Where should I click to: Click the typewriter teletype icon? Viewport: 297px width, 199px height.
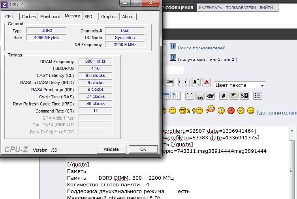[x=210, y=96]
